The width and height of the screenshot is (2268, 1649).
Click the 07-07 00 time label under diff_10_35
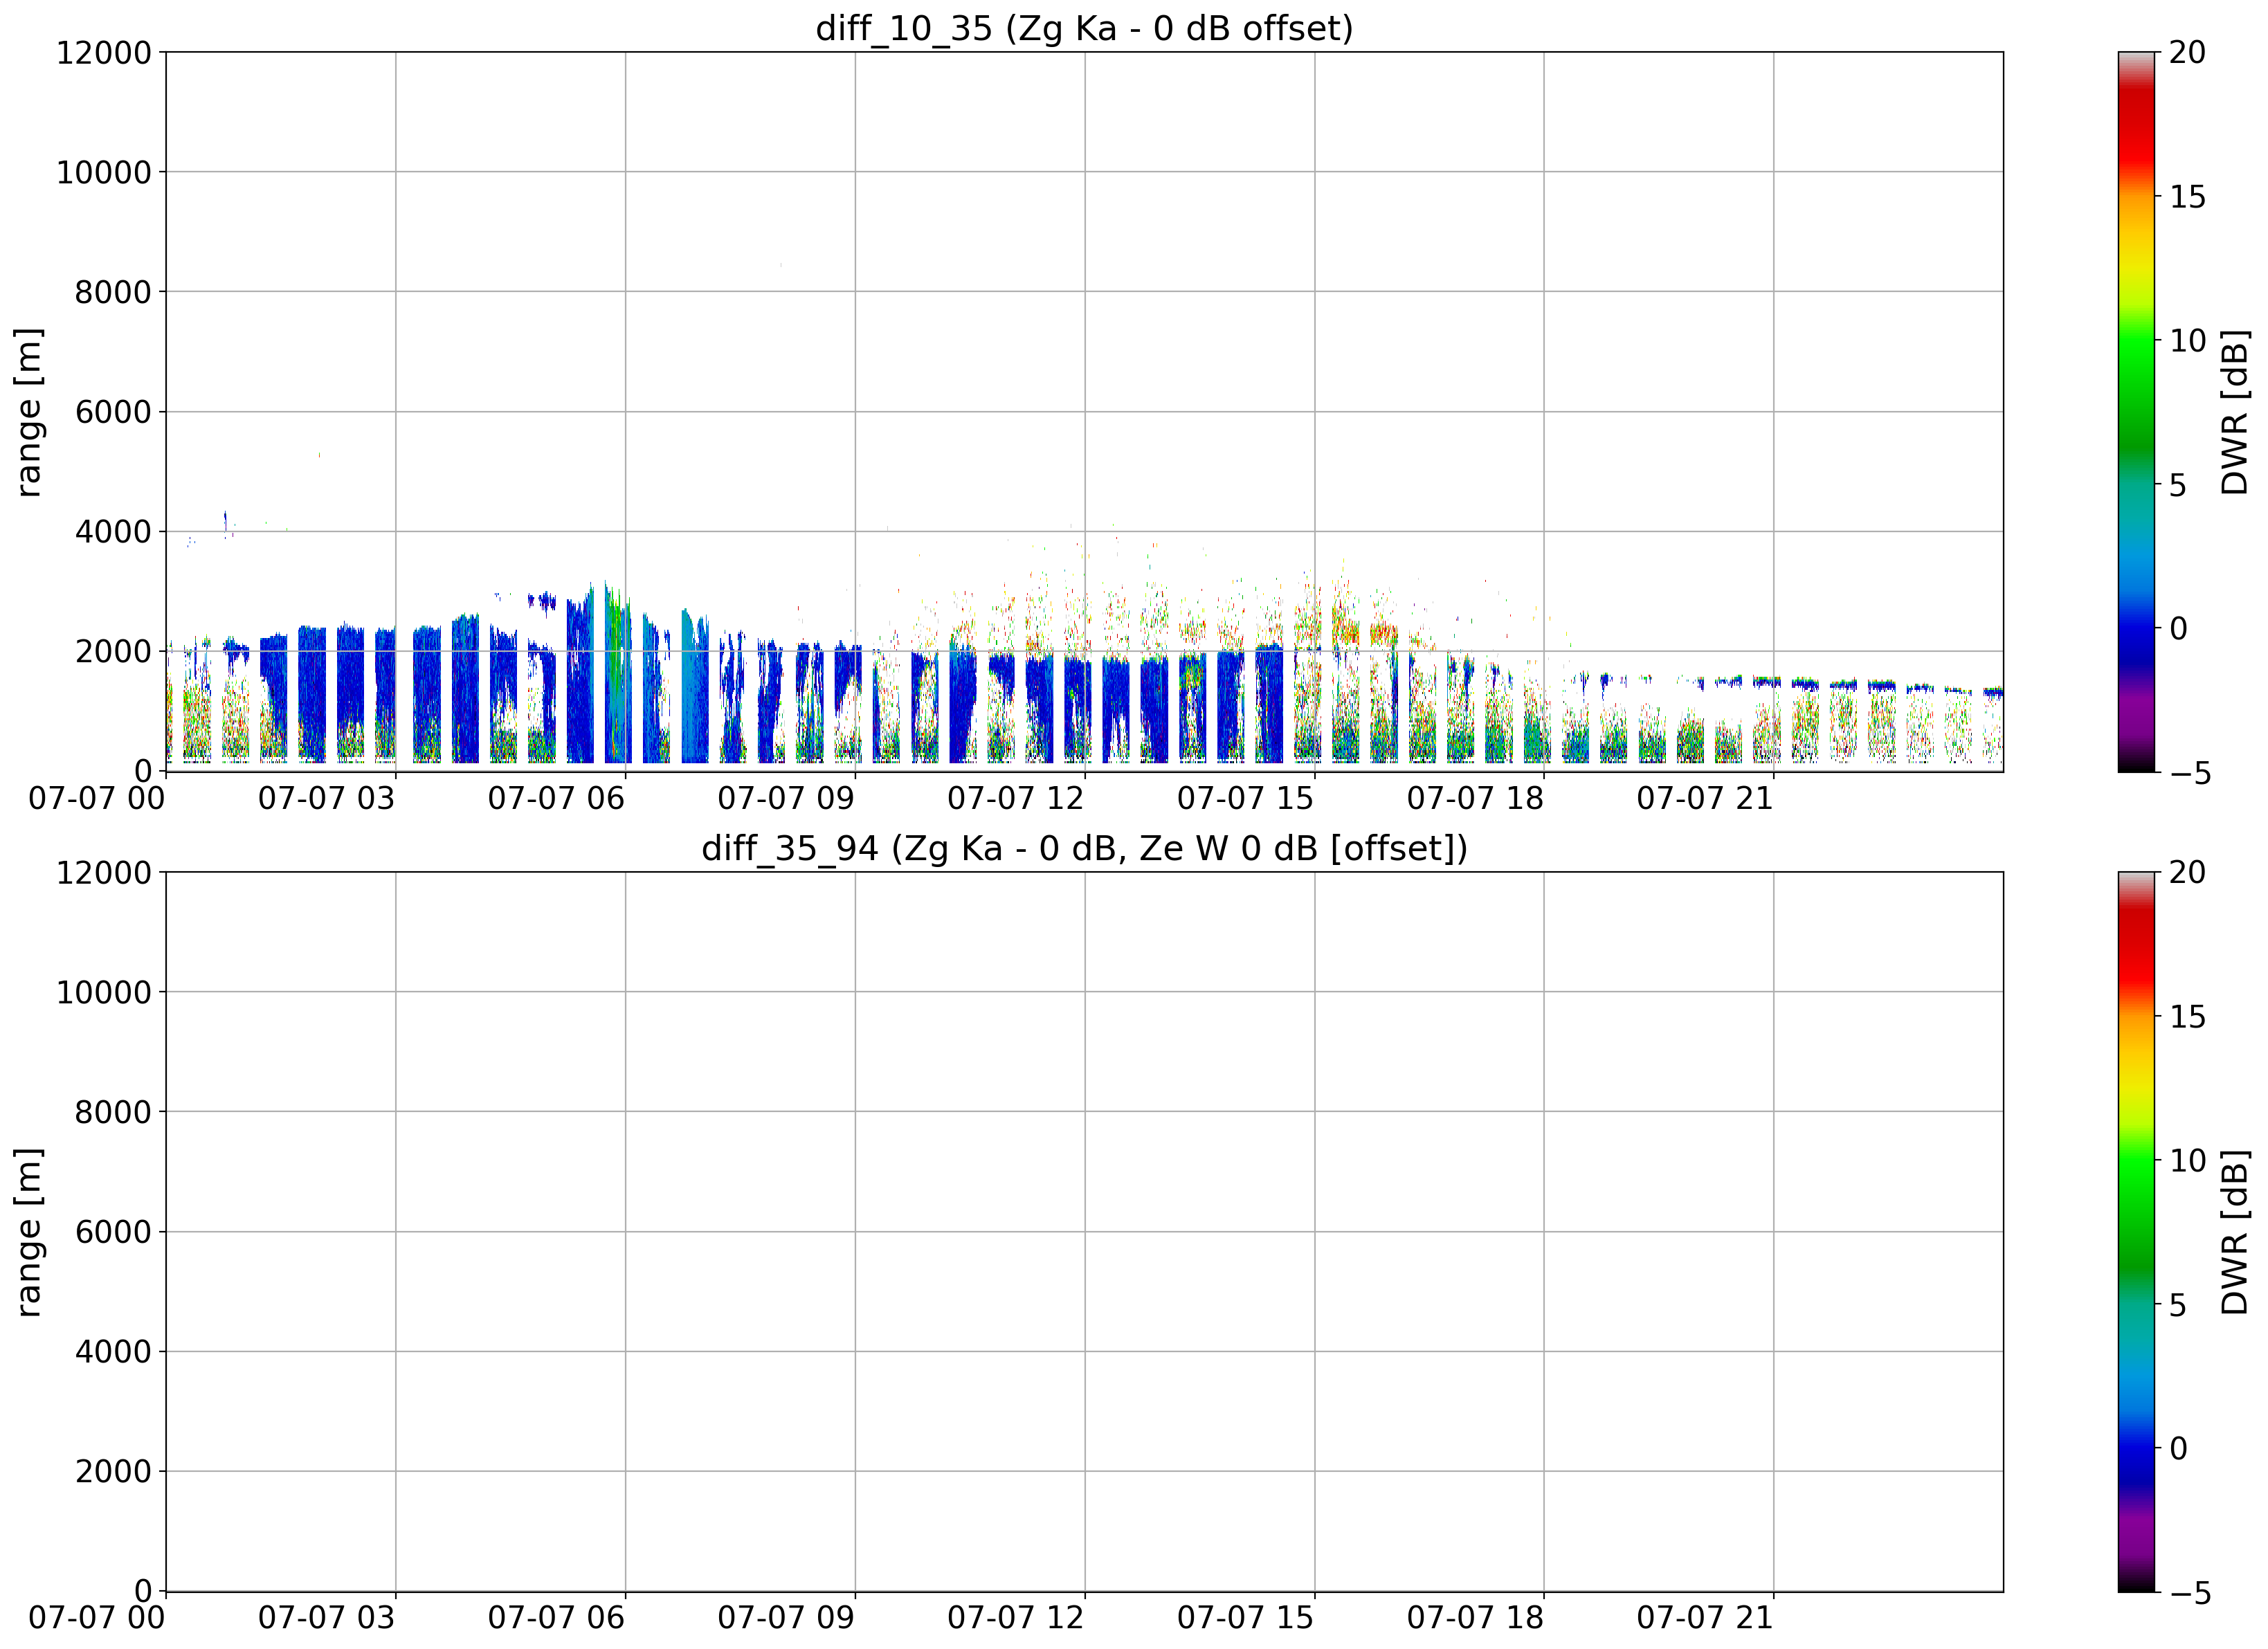point(97,799)
